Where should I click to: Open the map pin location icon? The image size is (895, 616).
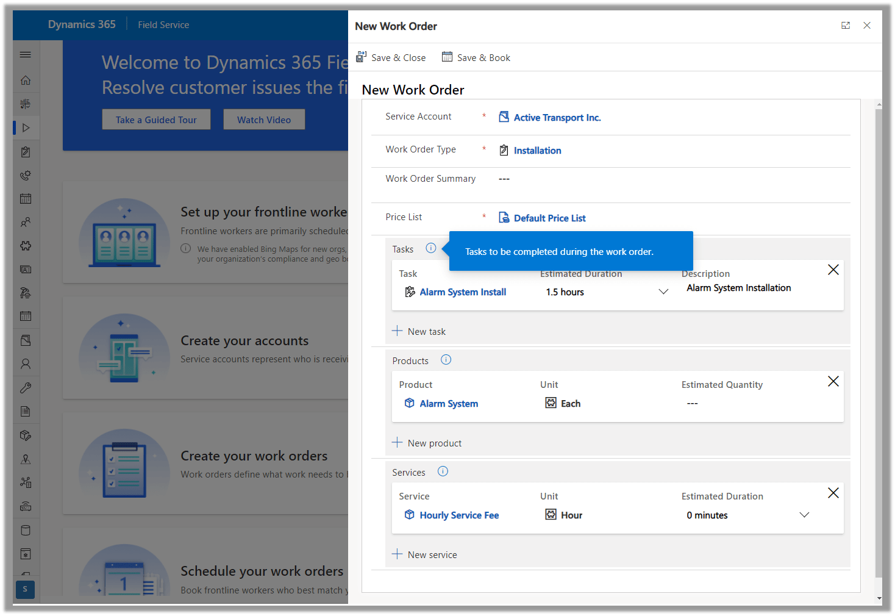(26, 459)
